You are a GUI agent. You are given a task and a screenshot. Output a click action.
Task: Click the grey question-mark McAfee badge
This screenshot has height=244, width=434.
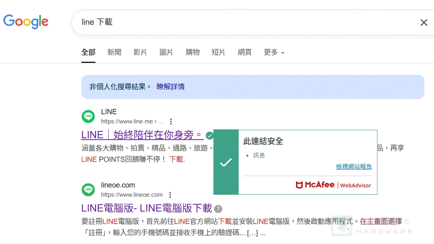218,209
